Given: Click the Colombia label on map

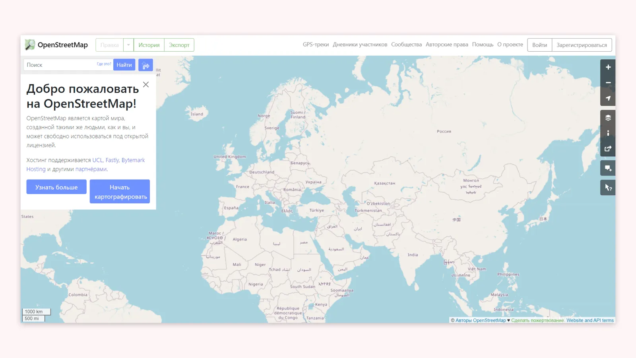Looking at the screenshot, I should pyautogui.click(x=78, y=295).
